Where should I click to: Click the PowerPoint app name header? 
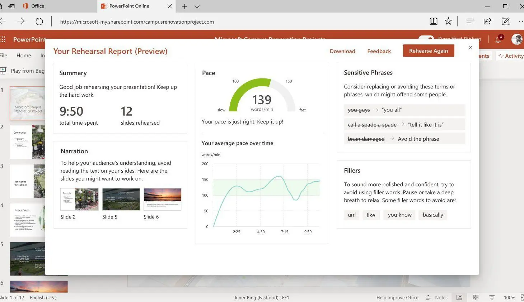coord(29,39)
